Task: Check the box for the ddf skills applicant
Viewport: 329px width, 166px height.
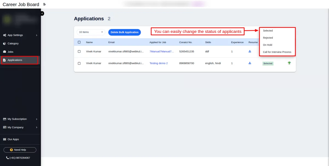Action: tap(79, 51)
